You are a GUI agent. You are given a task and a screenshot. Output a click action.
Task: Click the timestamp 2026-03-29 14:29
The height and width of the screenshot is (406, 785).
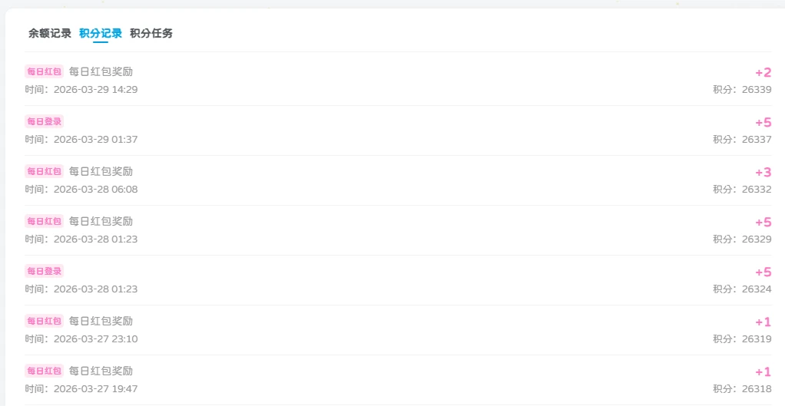[x=95, y=90]
